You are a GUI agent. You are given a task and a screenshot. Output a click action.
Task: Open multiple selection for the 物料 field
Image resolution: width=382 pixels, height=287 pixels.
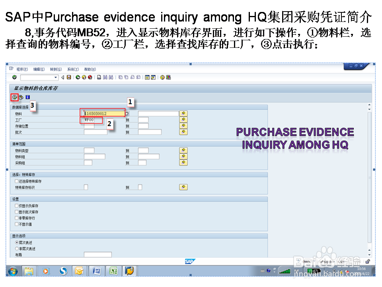(x=183, y=113)
